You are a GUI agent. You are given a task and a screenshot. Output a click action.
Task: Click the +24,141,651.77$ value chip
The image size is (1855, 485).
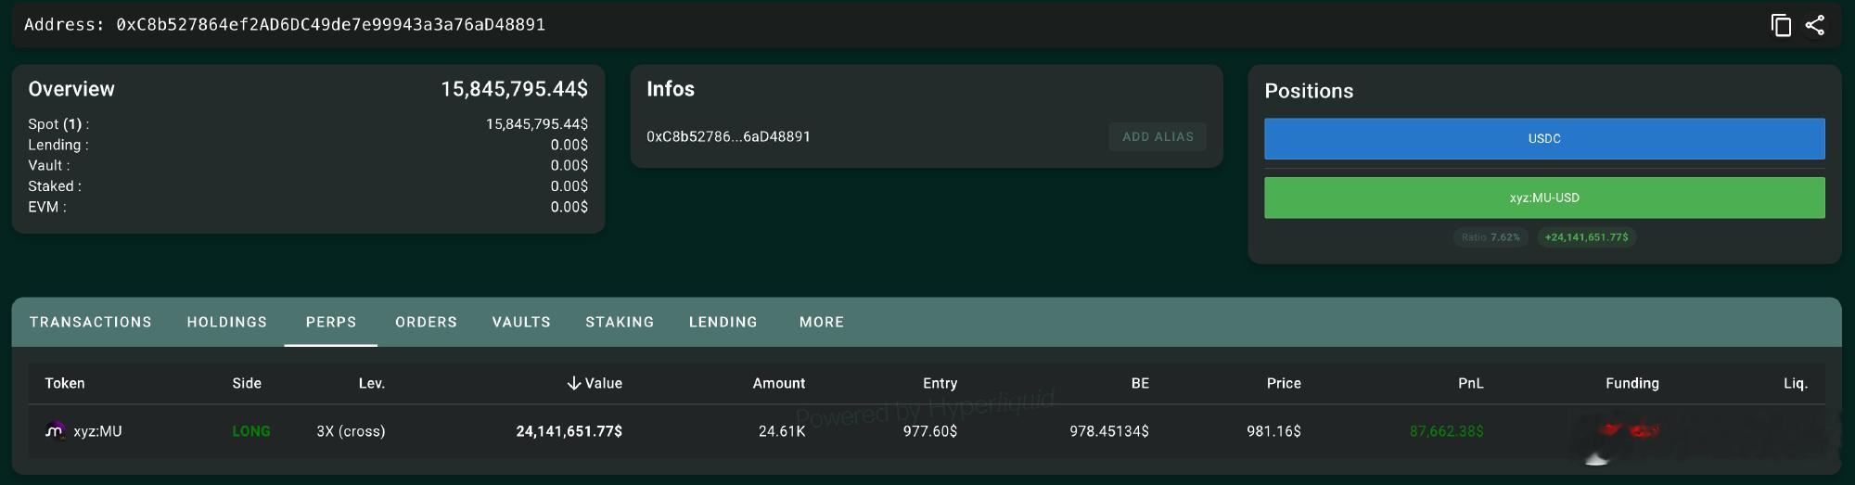pyautogui.click(x=1586, y=237)
